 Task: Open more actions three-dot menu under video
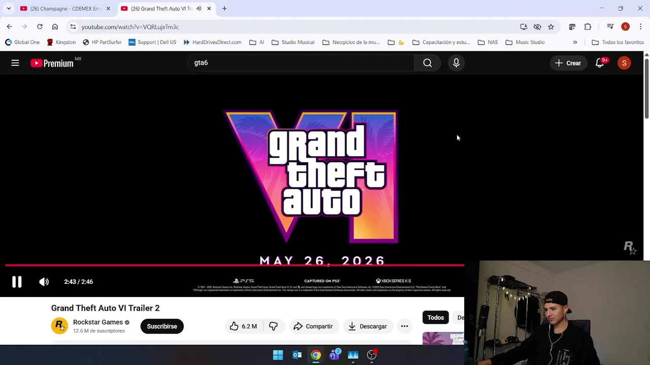[x=404, y=326]
